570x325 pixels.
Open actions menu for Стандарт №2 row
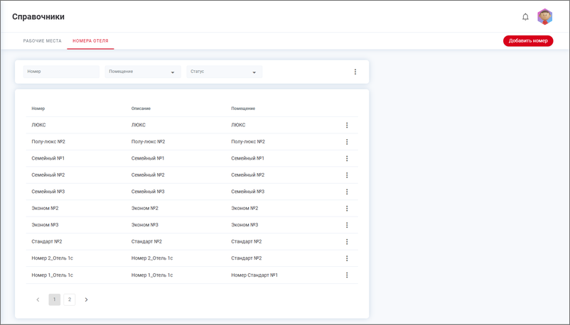(x=347, y=242)
